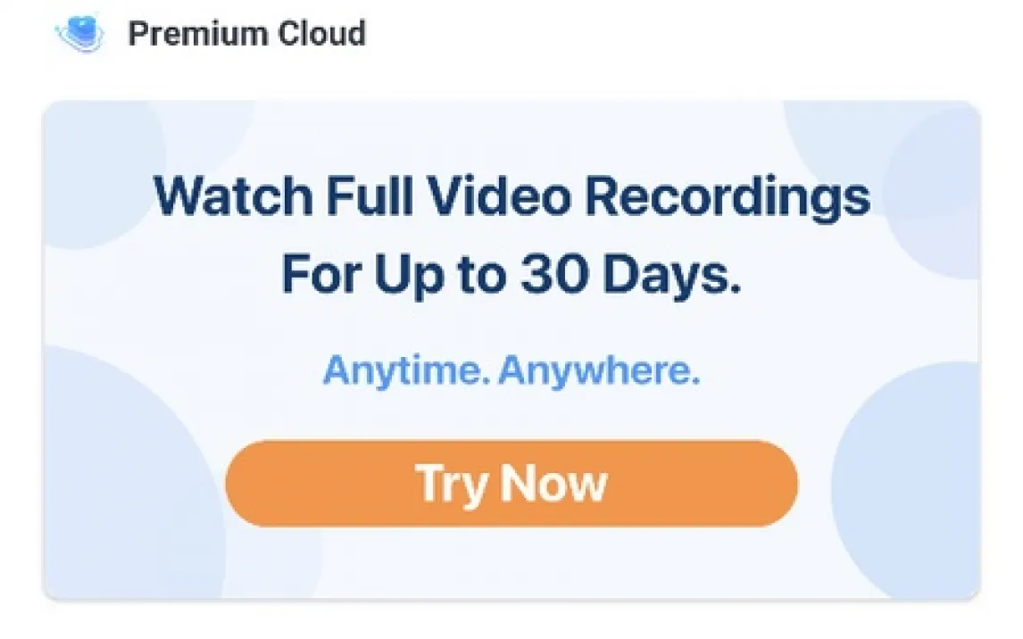Select the "Premium Cloud" header label
This screenshot has height=639, width=1023.
tap(246, 33)
